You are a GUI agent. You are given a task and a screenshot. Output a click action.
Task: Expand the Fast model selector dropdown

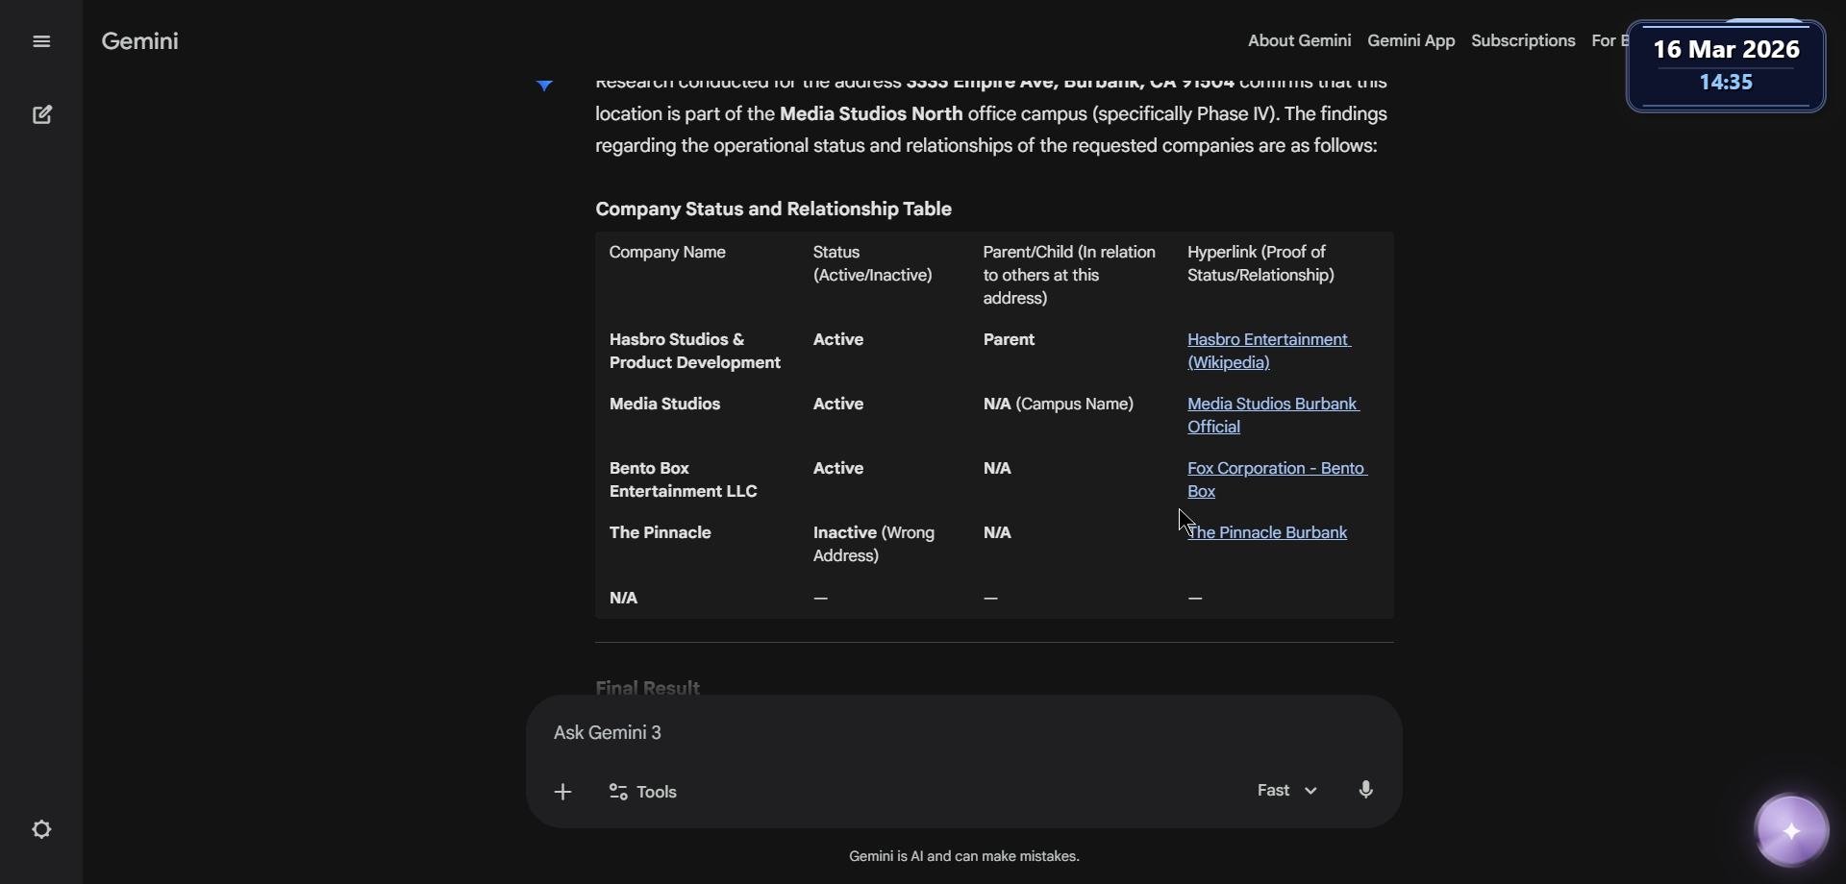tap(1287, 790)
